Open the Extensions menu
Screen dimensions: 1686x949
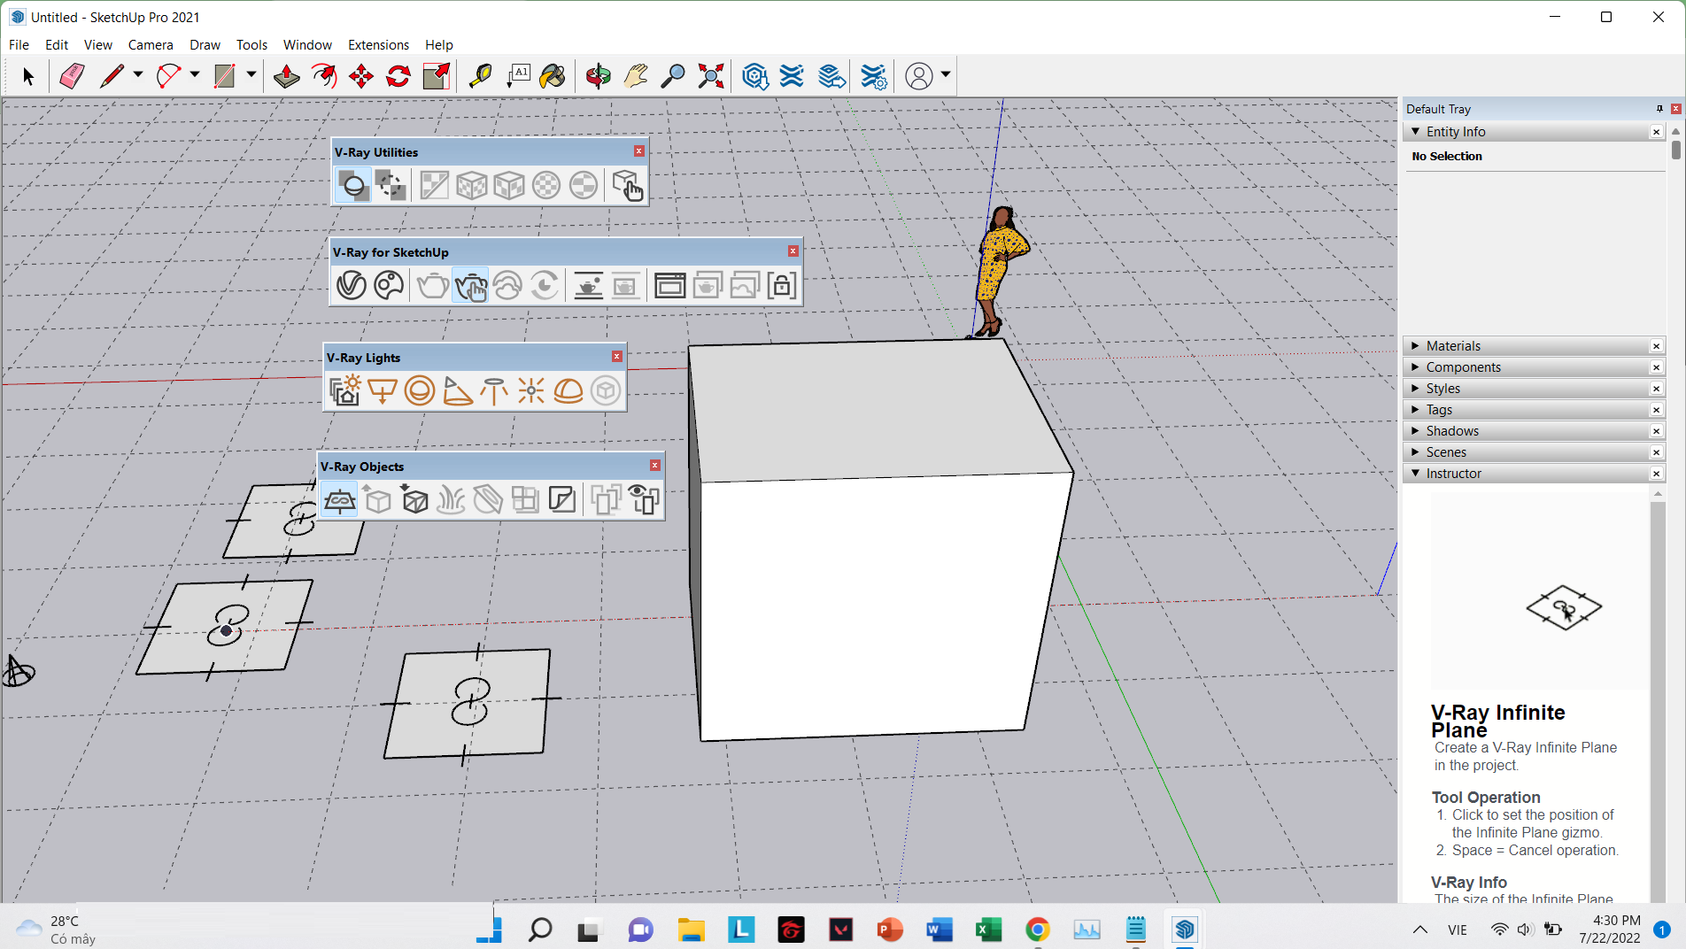pos(378,44)
